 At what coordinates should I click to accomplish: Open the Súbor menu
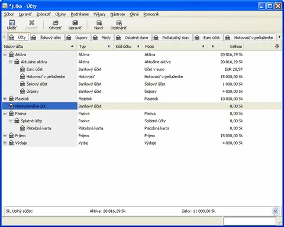pos(9,14)
